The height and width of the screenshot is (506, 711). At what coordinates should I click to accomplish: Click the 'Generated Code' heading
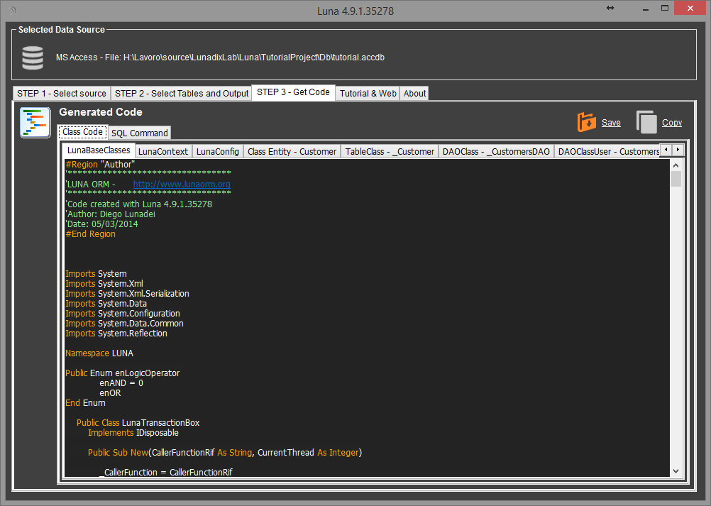point(101,112)
